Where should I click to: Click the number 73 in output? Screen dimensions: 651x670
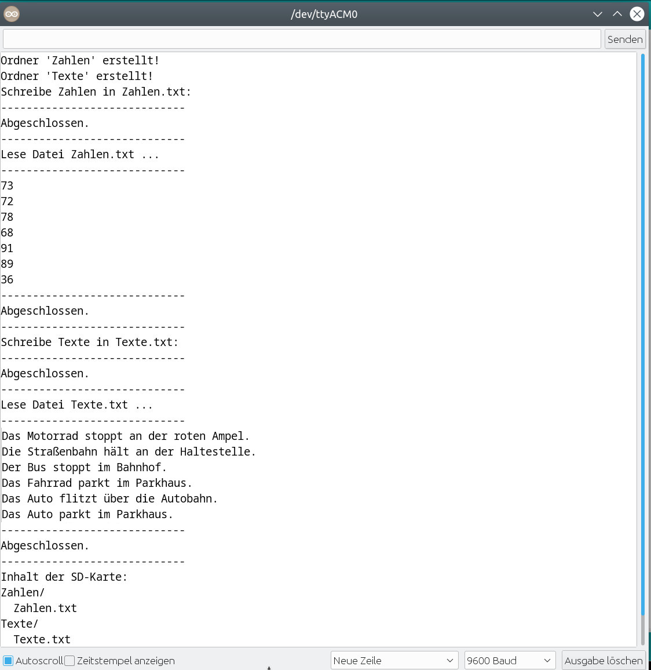tap(8, 186)
